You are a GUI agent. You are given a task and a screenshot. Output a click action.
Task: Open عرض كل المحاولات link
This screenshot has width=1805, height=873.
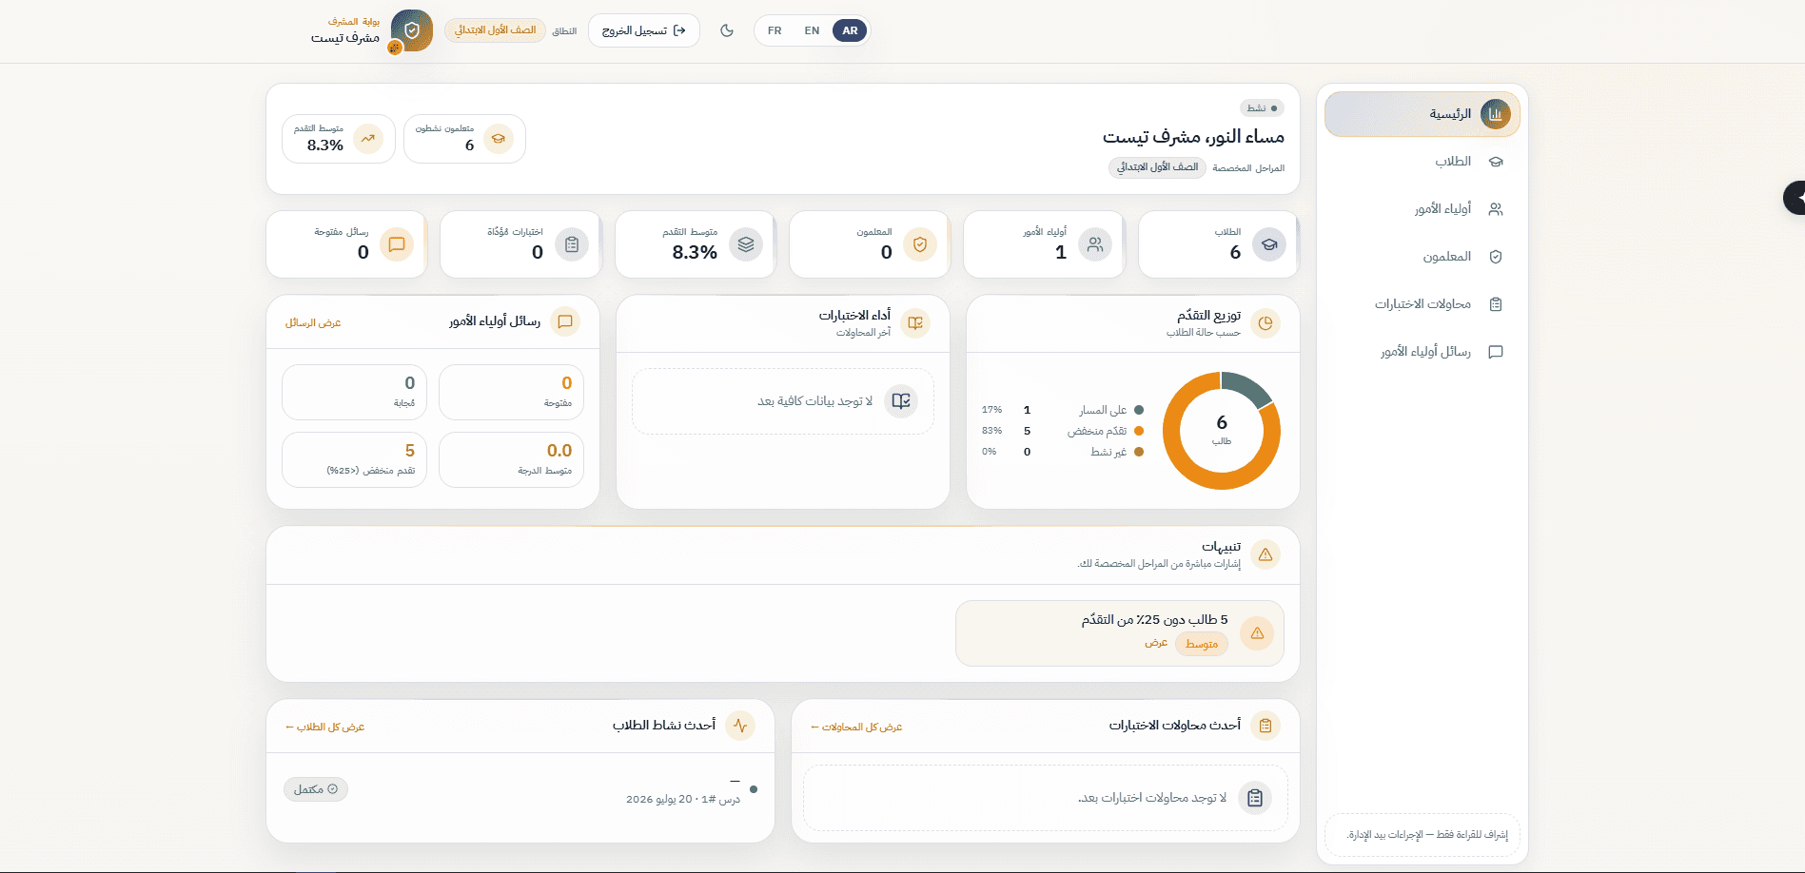pyautogui.click(x=856, y=727)
